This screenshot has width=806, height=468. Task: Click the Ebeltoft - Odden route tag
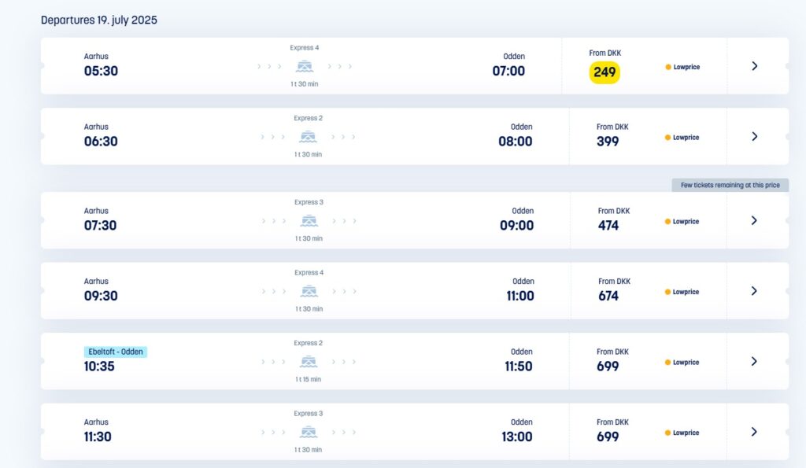pos(116,352)
